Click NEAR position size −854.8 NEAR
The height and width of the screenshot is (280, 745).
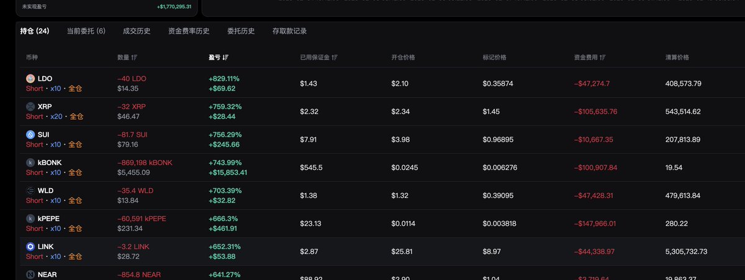[x=139, y=274]
